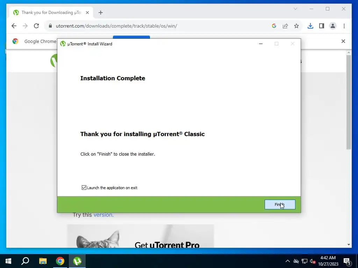Open a new Chrome tab

tap(101, 13)
